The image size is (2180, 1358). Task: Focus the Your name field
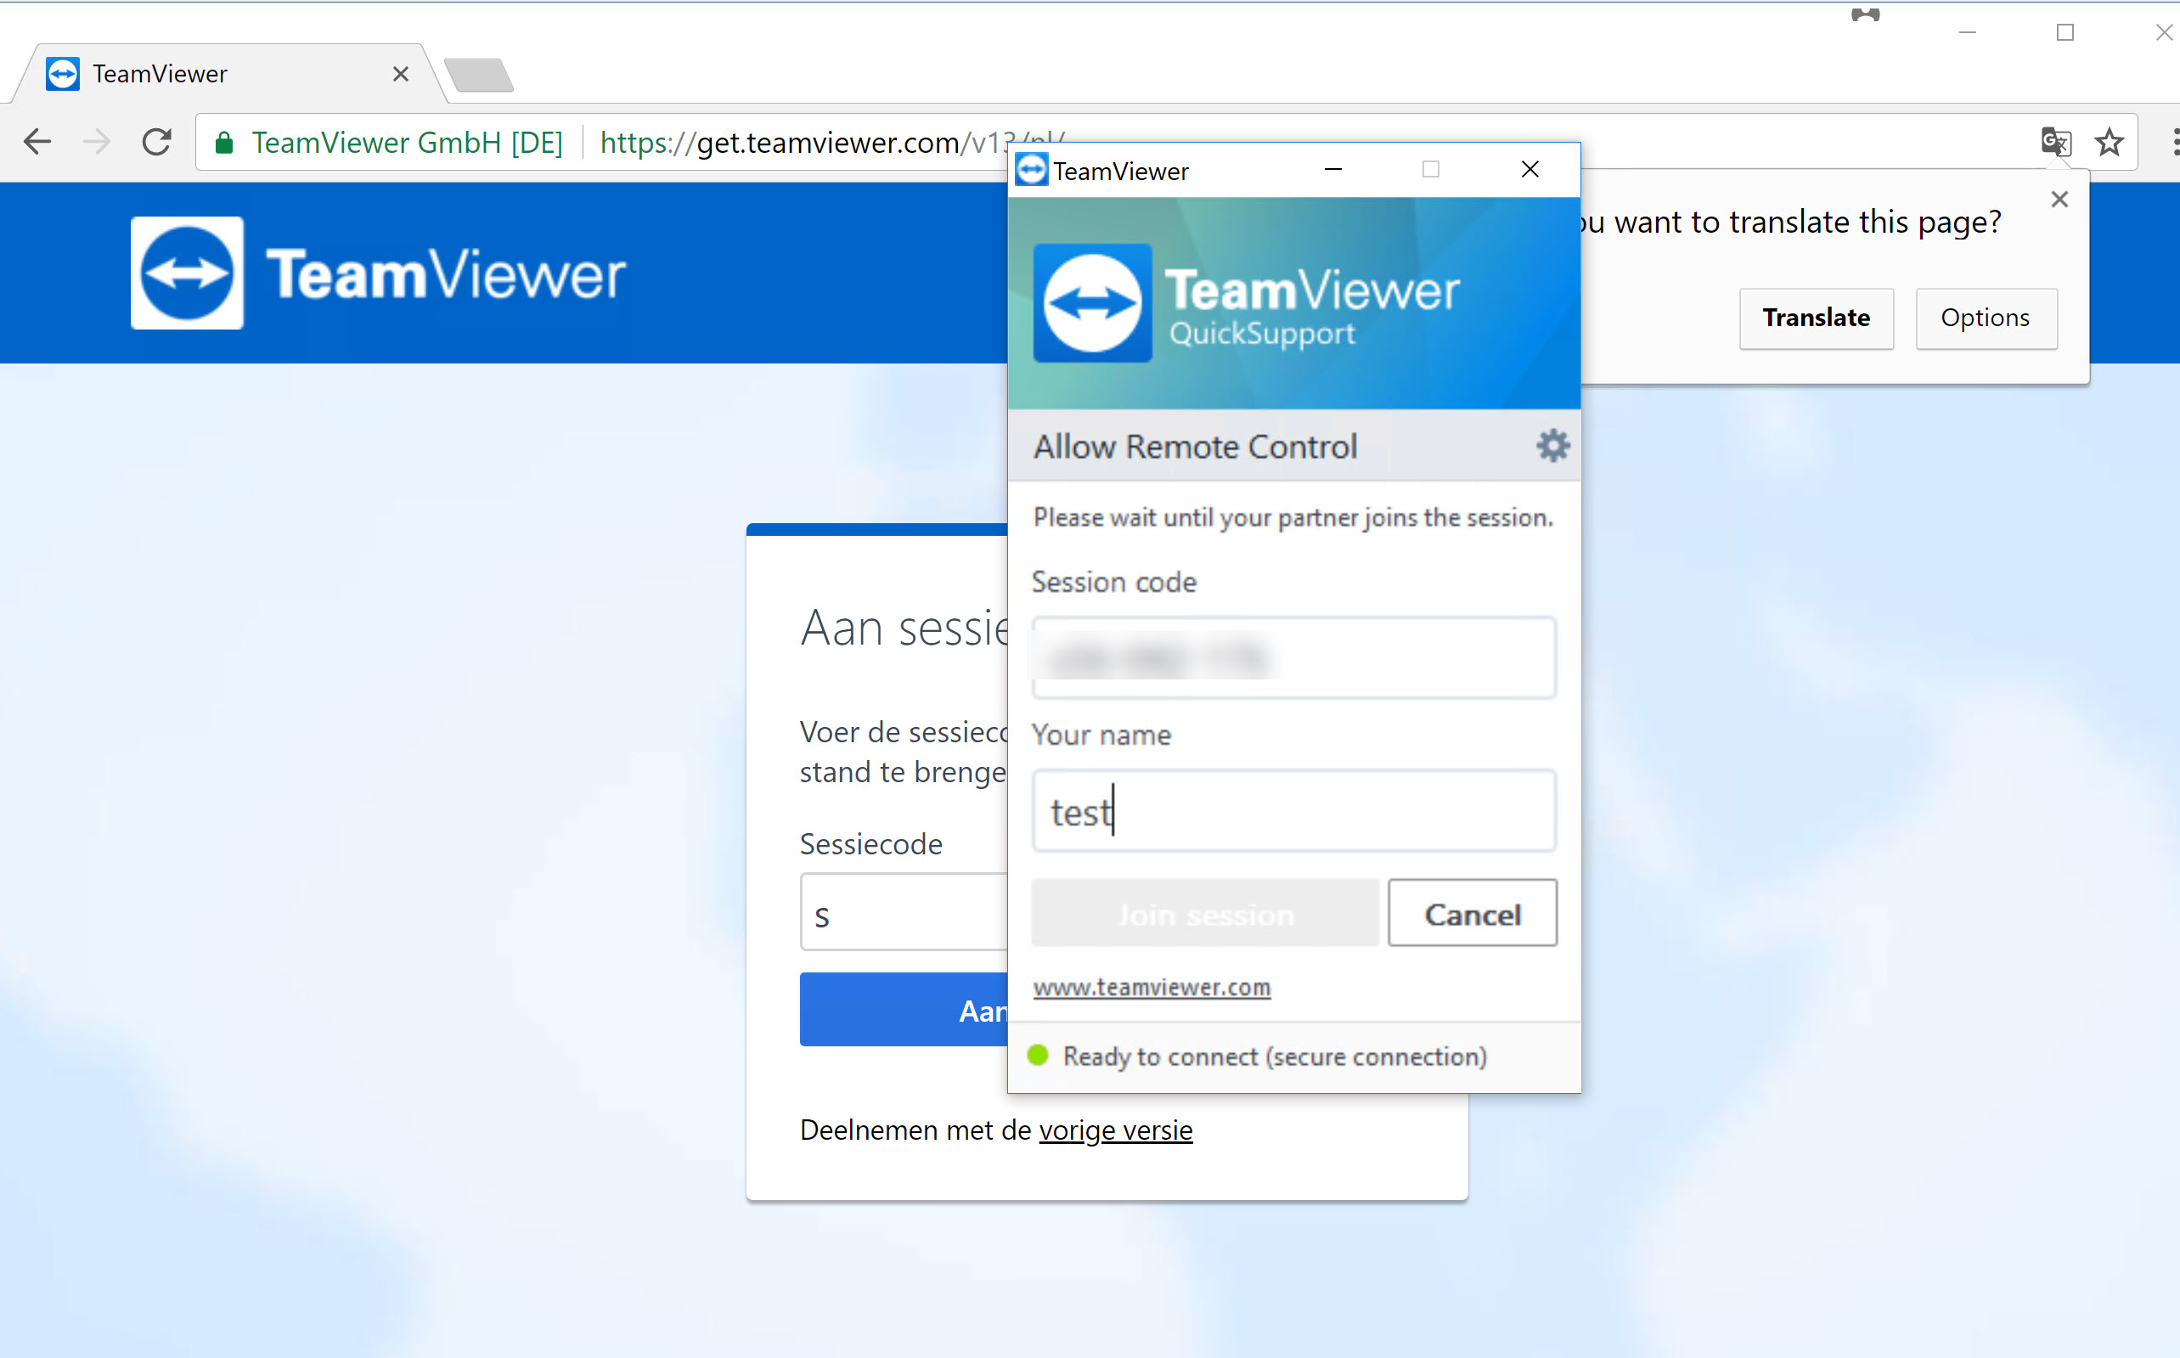tap(1293, 811)
